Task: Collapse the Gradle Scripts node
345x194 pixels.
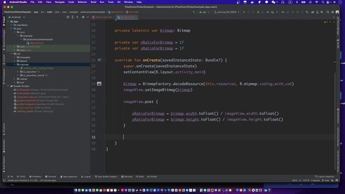Action: click(x=8, y=86)
